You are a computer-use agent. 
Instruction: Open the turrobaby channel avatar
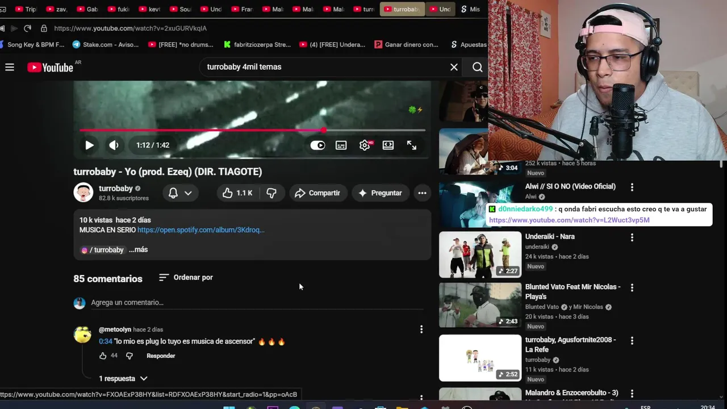click(x=83, y=193)
